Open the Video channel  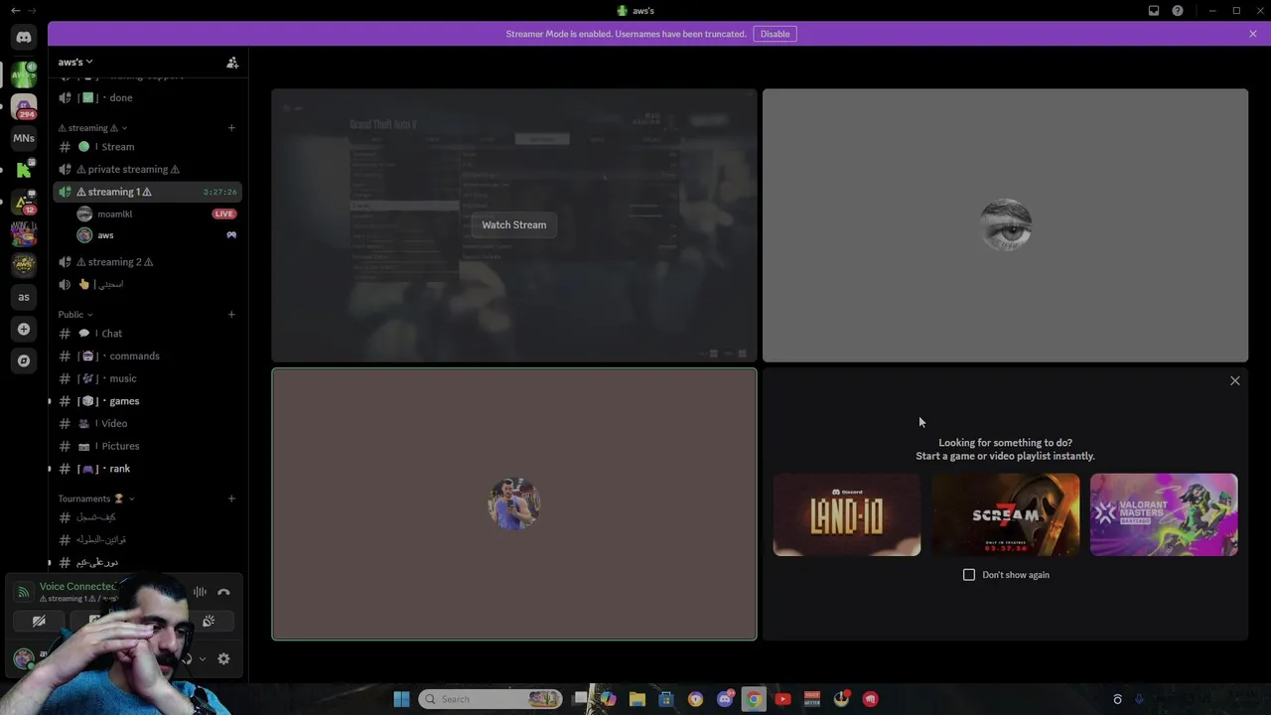point(147,423)
